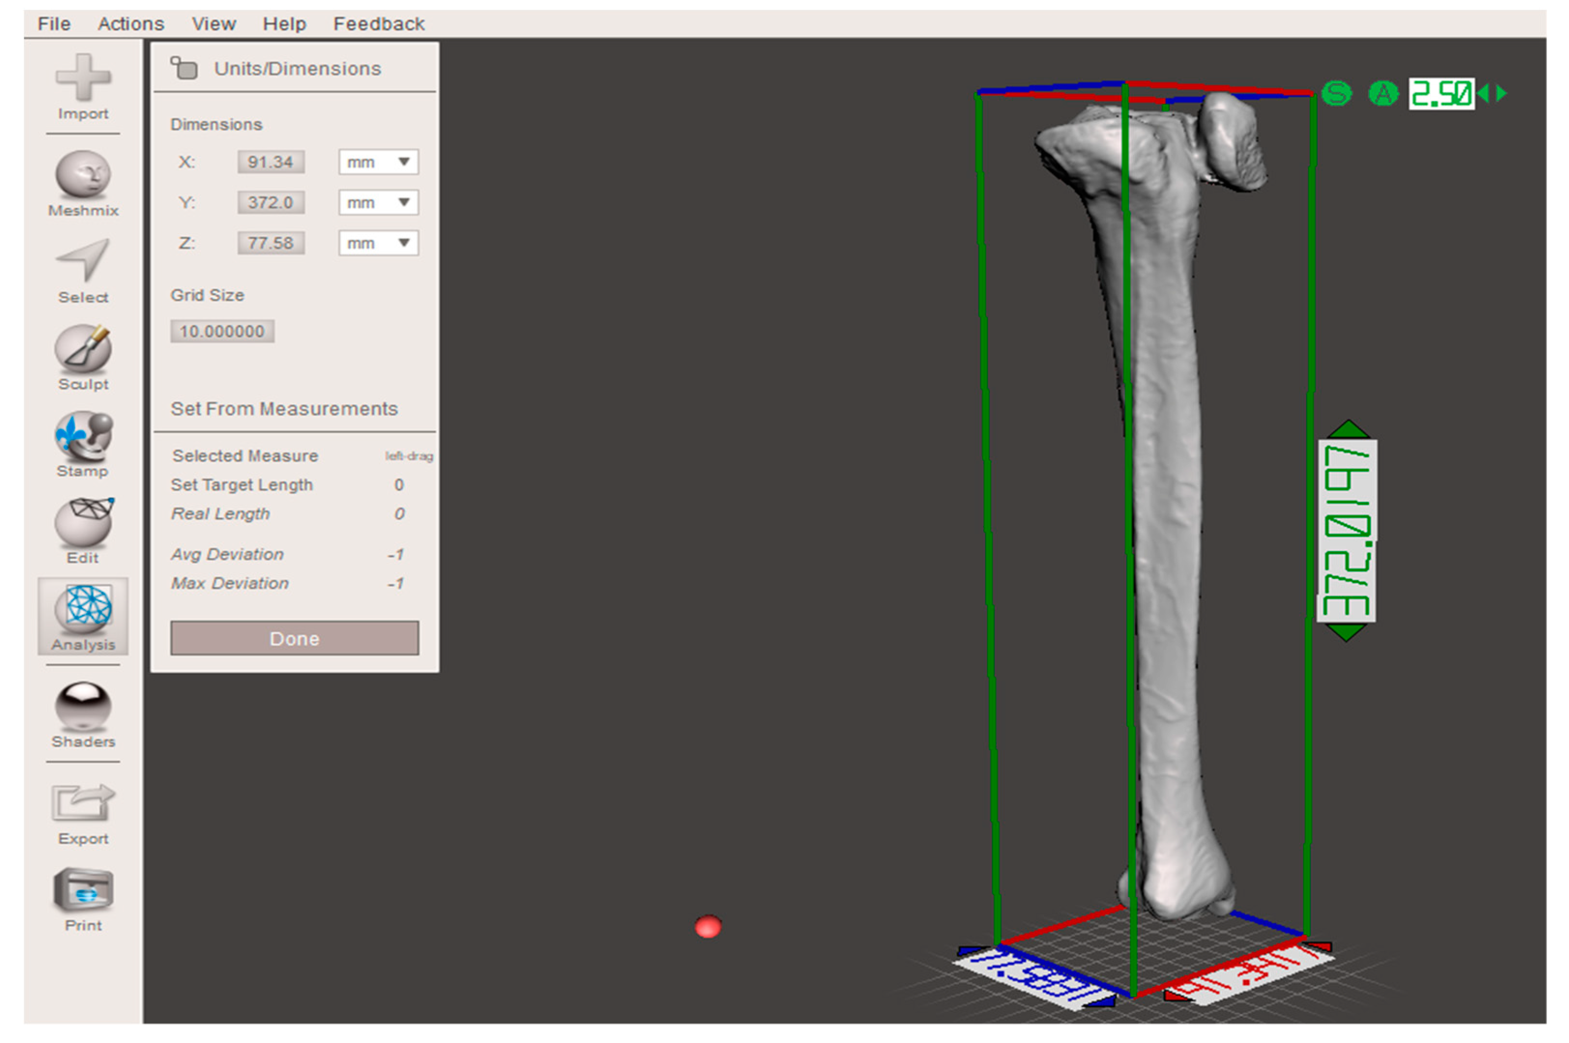Toggle the green A indicator
Screen dimensions: 1569x1043
[x=1383, y=94]
